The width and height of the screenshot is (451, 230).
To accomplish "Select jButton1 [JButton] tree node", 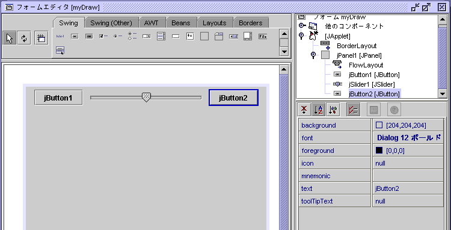I will coord(374,75).
